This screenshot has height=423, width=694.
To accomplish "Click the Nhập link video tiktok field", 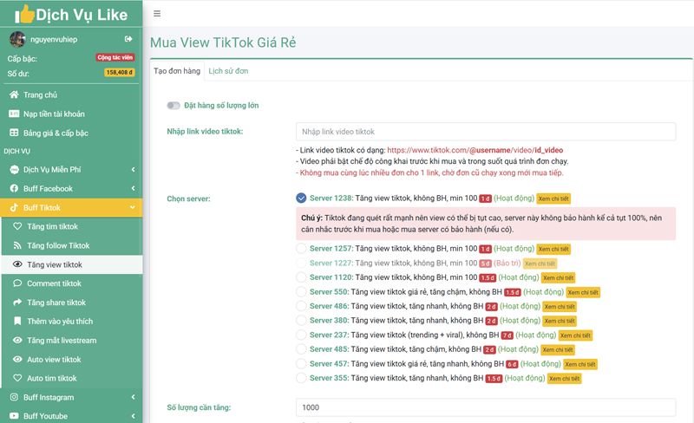I will [x=486, y=132].
